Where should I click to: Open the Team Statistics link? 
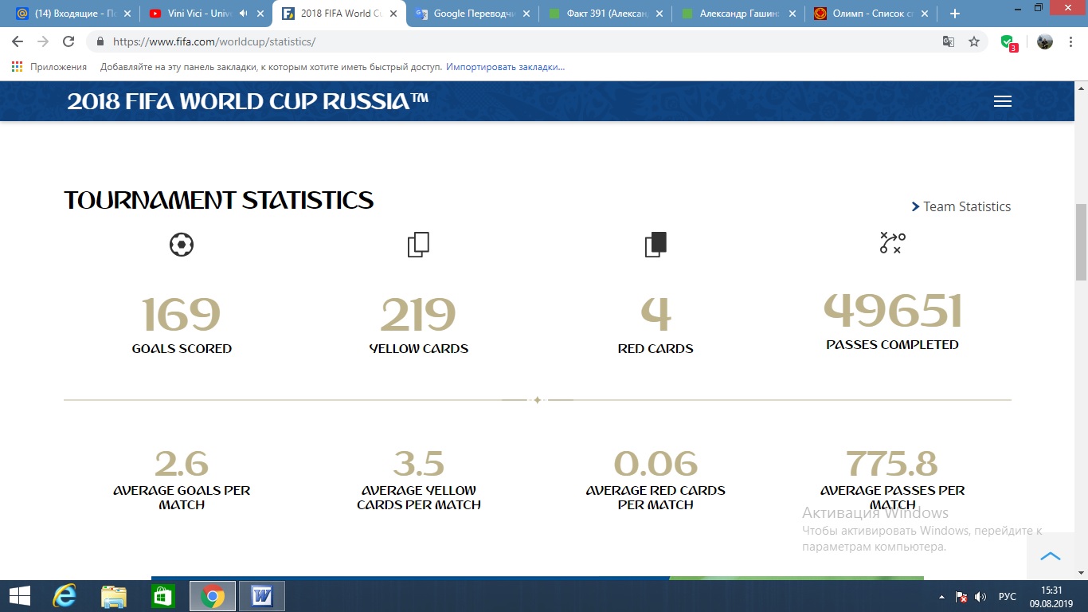(961, 206)
